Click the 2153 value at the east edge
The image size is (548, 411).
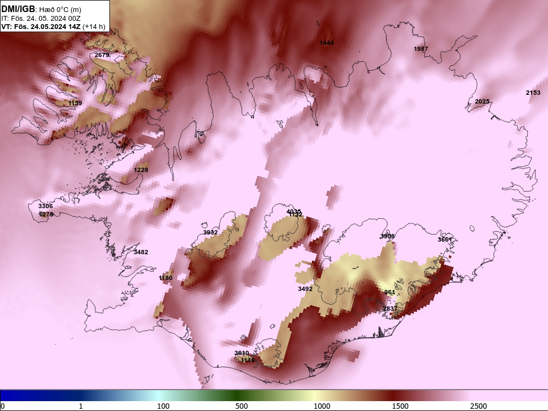click(x=533, y=93)
